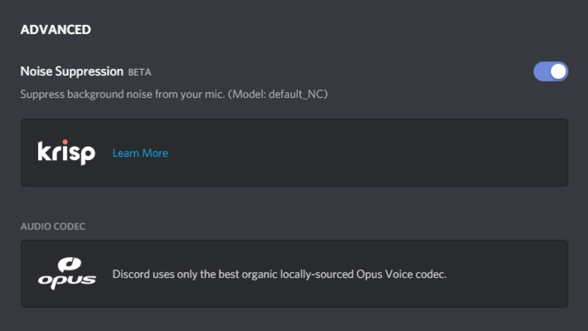Click the Opus swirl emblem above the wordmark

69,265
